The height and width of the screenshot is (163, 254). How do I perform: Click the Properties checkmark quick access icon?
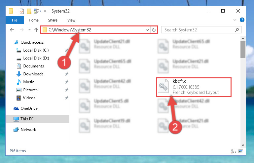point(22,11)
